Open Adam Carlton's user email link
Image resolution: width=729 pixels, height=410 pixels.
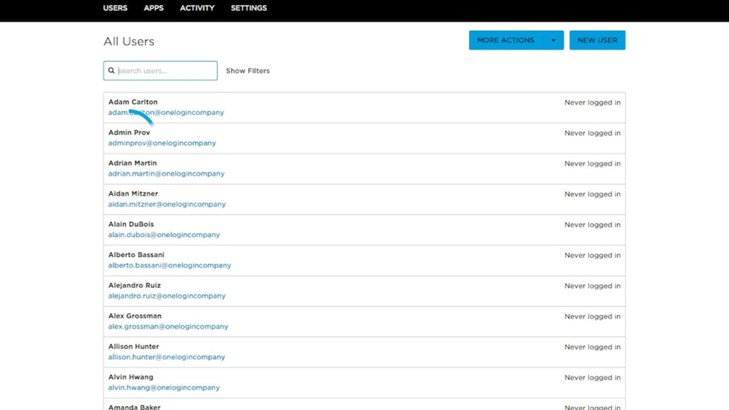coord(166,113)
